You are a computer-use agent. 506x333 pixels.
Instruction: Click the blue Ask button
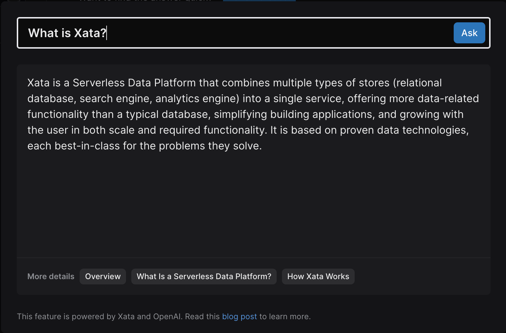pos(469,33)
